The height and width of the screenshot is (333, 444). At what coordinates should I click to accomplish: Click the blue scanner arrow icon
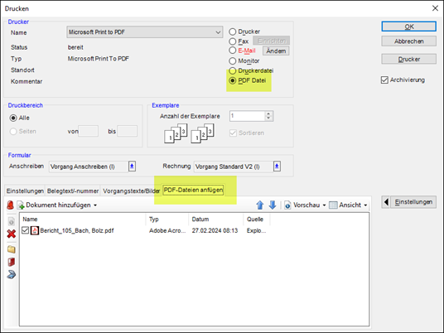coord(12,274)
